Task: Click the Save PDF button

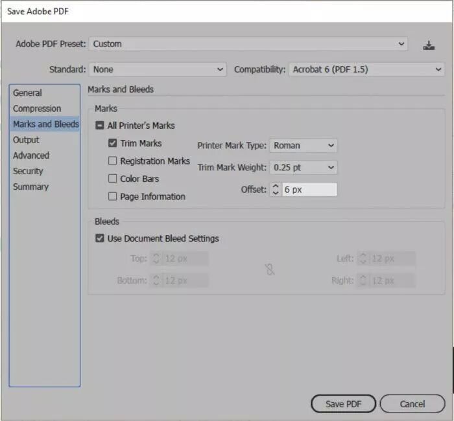Action: (x=343, y=404)
